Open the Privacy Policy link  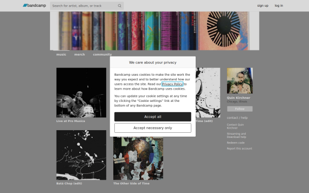173,84
